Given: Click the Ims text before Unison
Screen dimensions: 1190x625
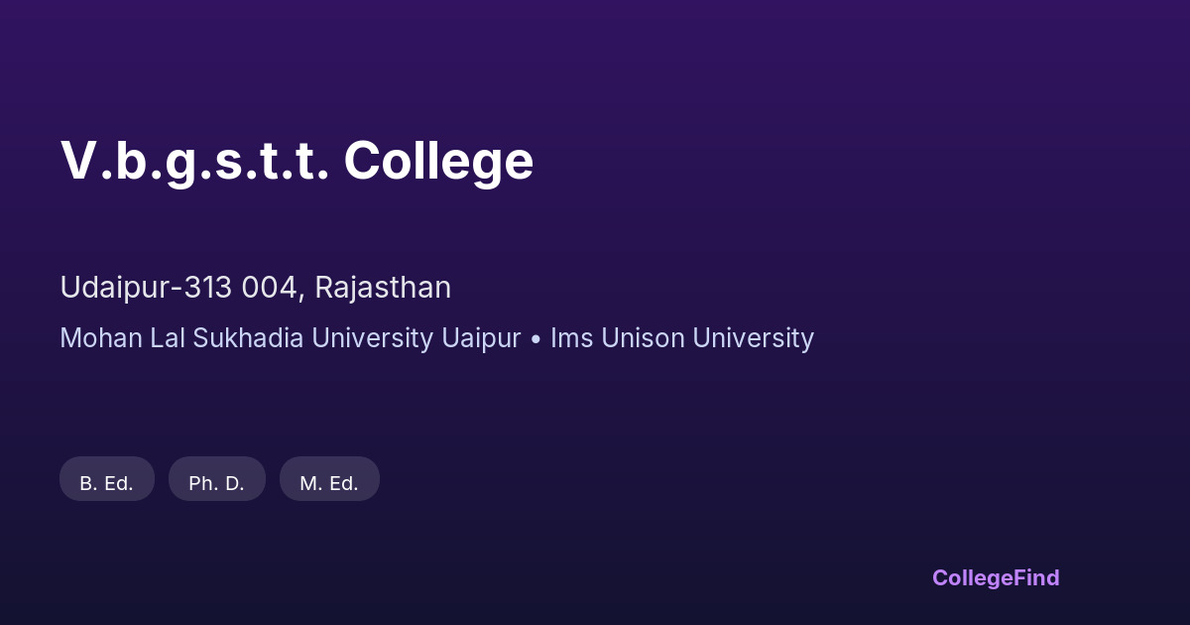Looking at the screenshot, I should (x=570, y=338).
